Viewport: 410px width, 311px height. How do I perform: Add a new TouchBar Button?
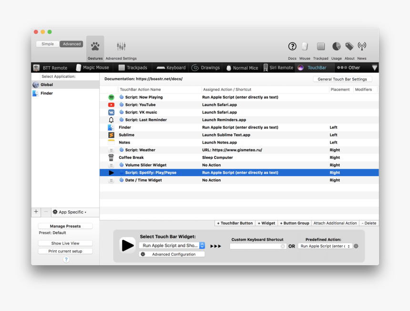pos(235,223)
